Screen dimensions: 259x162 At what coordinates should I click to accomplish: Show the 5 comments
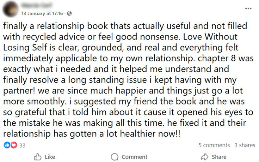click(x=214, y=145)
